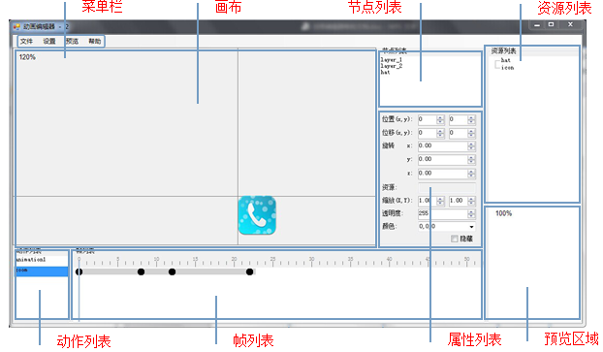Click spinner arrows of rotation z field
Screen dimensions: 603x352
point(471,174)
